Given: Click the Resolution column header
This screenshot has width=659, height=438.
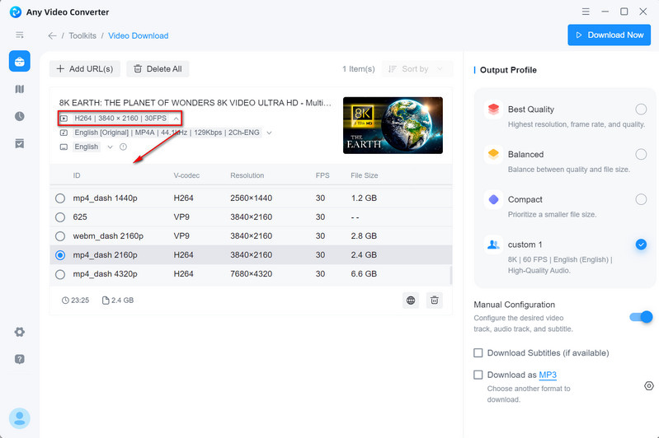Looking at the screenshot, I should 247,175.
